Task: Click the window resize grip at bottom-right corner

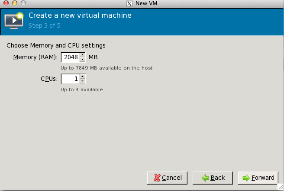Action: point(281,187)
